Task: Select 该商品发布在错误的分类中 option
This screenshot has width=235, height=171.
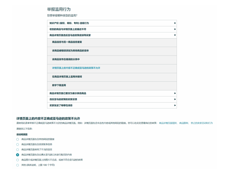Action: [66, 60]
